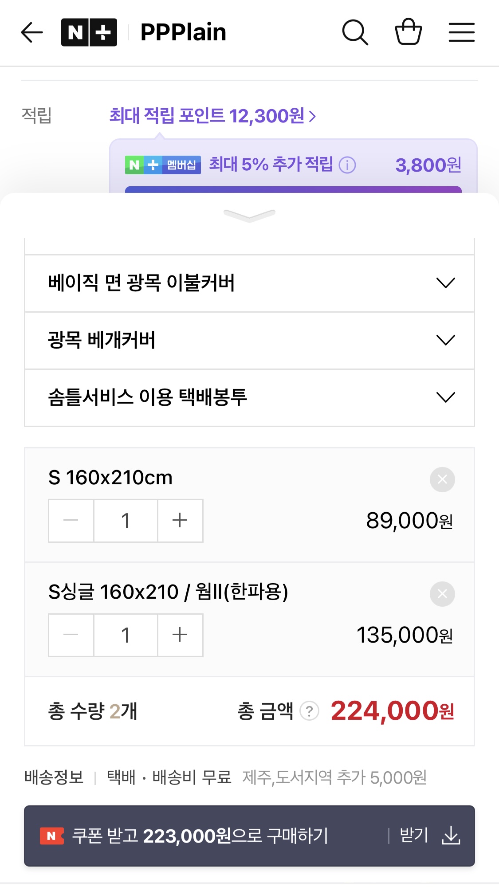Click the coupon download arrow icon

pyautogui.click(x=451, y=836)
